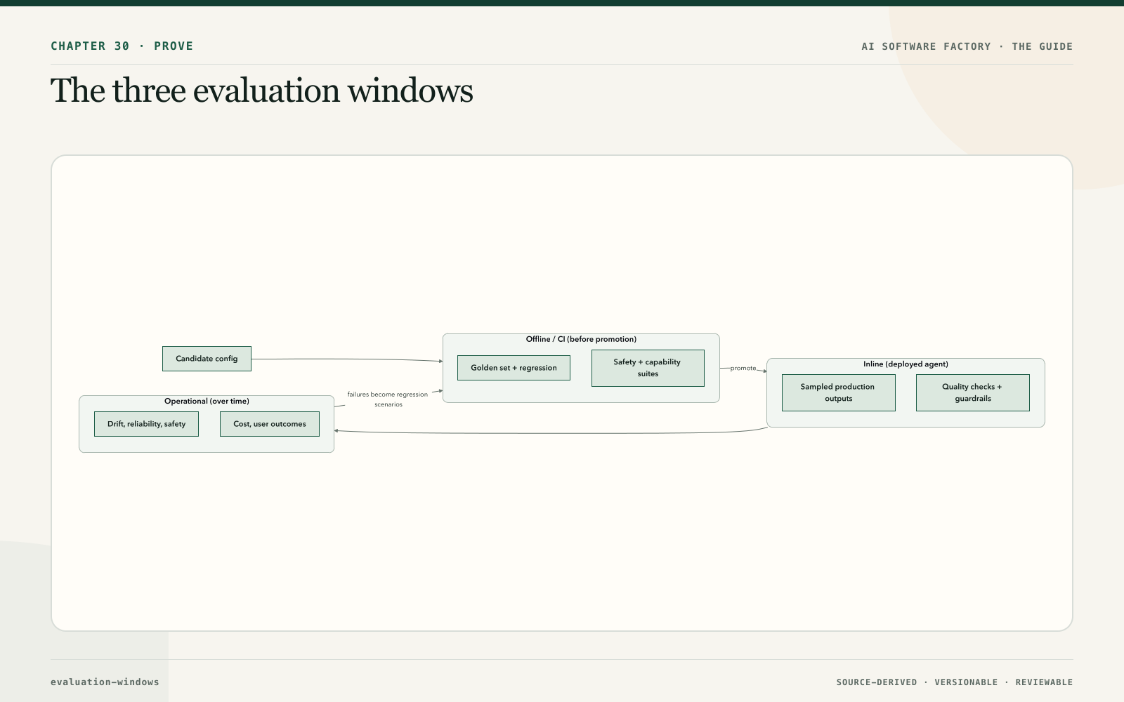Screen dimensions: 1124x702
Task: Click the promote edge label
Action: click(743, 368)
